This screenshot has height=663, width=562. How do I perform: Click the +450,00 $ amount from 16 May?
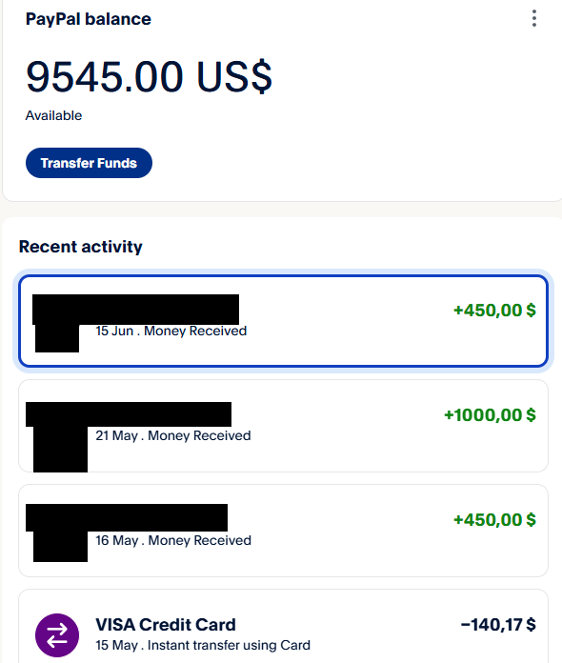tap(494, 520)
